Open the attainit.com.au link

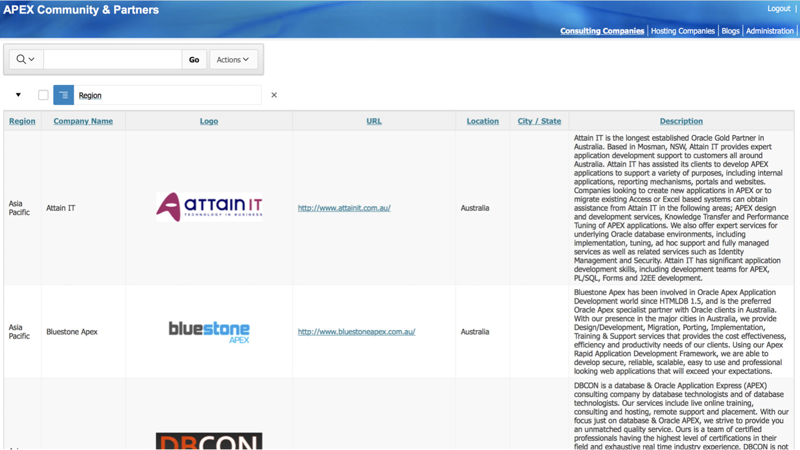pyautogui.click(x=344, y=208)
